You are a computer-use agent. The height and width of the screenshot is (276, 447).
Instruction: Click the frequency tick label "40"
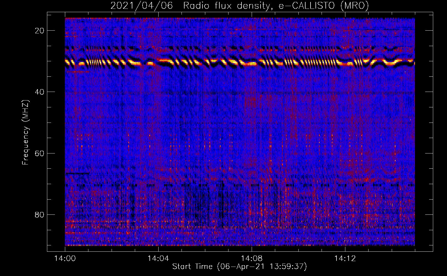click(x=40, y=92)
